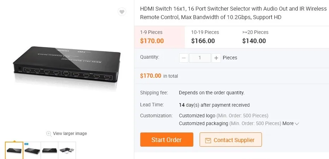Screen dimensions: 329x159
Task: Select the first product thumbnail
Action: point(14,150)
